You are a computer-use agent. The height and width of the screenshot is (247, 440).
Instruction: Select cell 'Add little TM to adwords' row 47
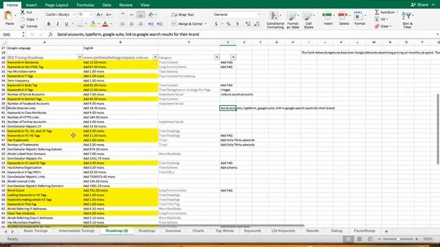237,140
